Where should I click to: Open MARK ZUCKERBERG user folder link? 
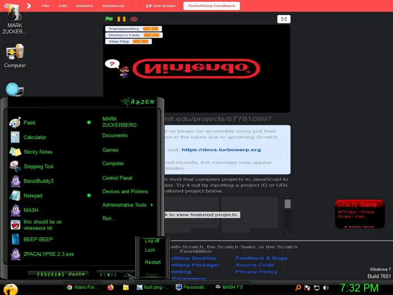pyautogui.click(x=119, y=122)
